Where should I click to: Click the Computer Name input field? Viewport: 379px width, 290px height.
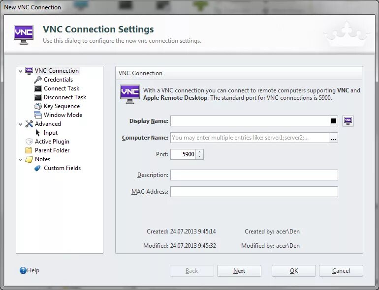point(250,138)
